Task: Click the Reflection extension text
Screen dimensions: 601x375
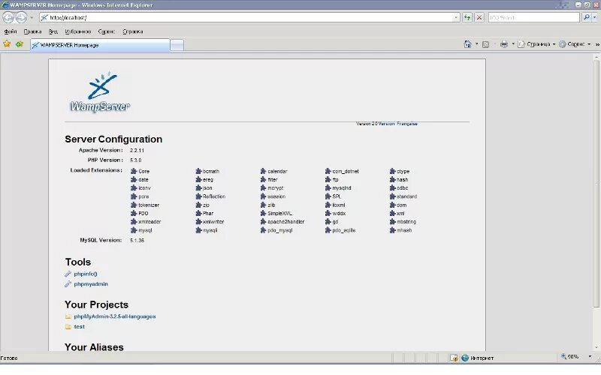Action: [214, 196]
